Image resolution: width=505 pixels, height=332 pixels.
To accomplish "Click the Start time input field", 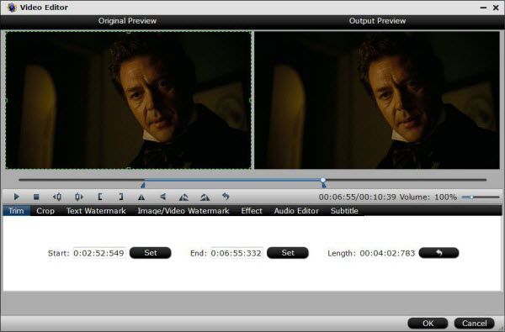I will point(99,253).
